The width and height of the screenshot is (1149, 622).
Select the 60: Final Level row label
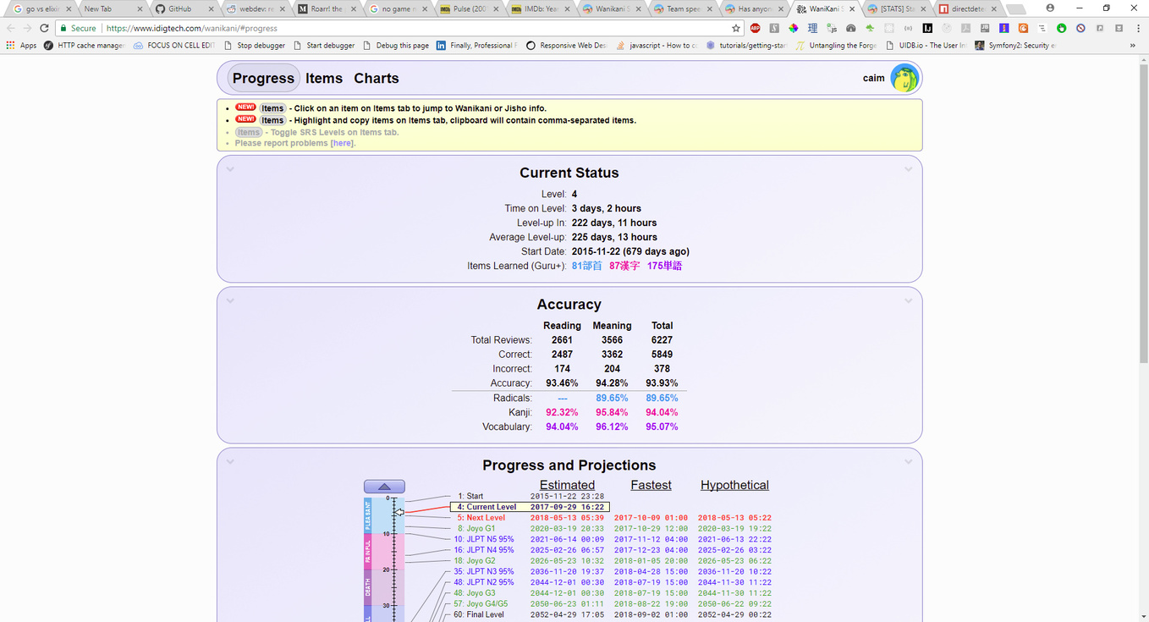pyautogui.click(x=479, y=614)
